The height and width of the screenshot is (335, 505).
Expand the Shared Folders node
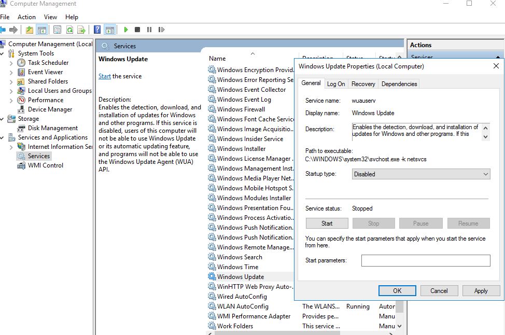11,82
